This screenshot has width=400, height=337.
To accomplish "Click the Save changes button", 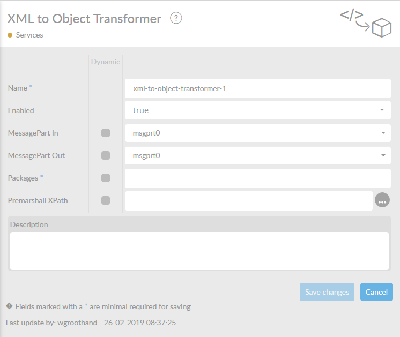I will (327, 292).
